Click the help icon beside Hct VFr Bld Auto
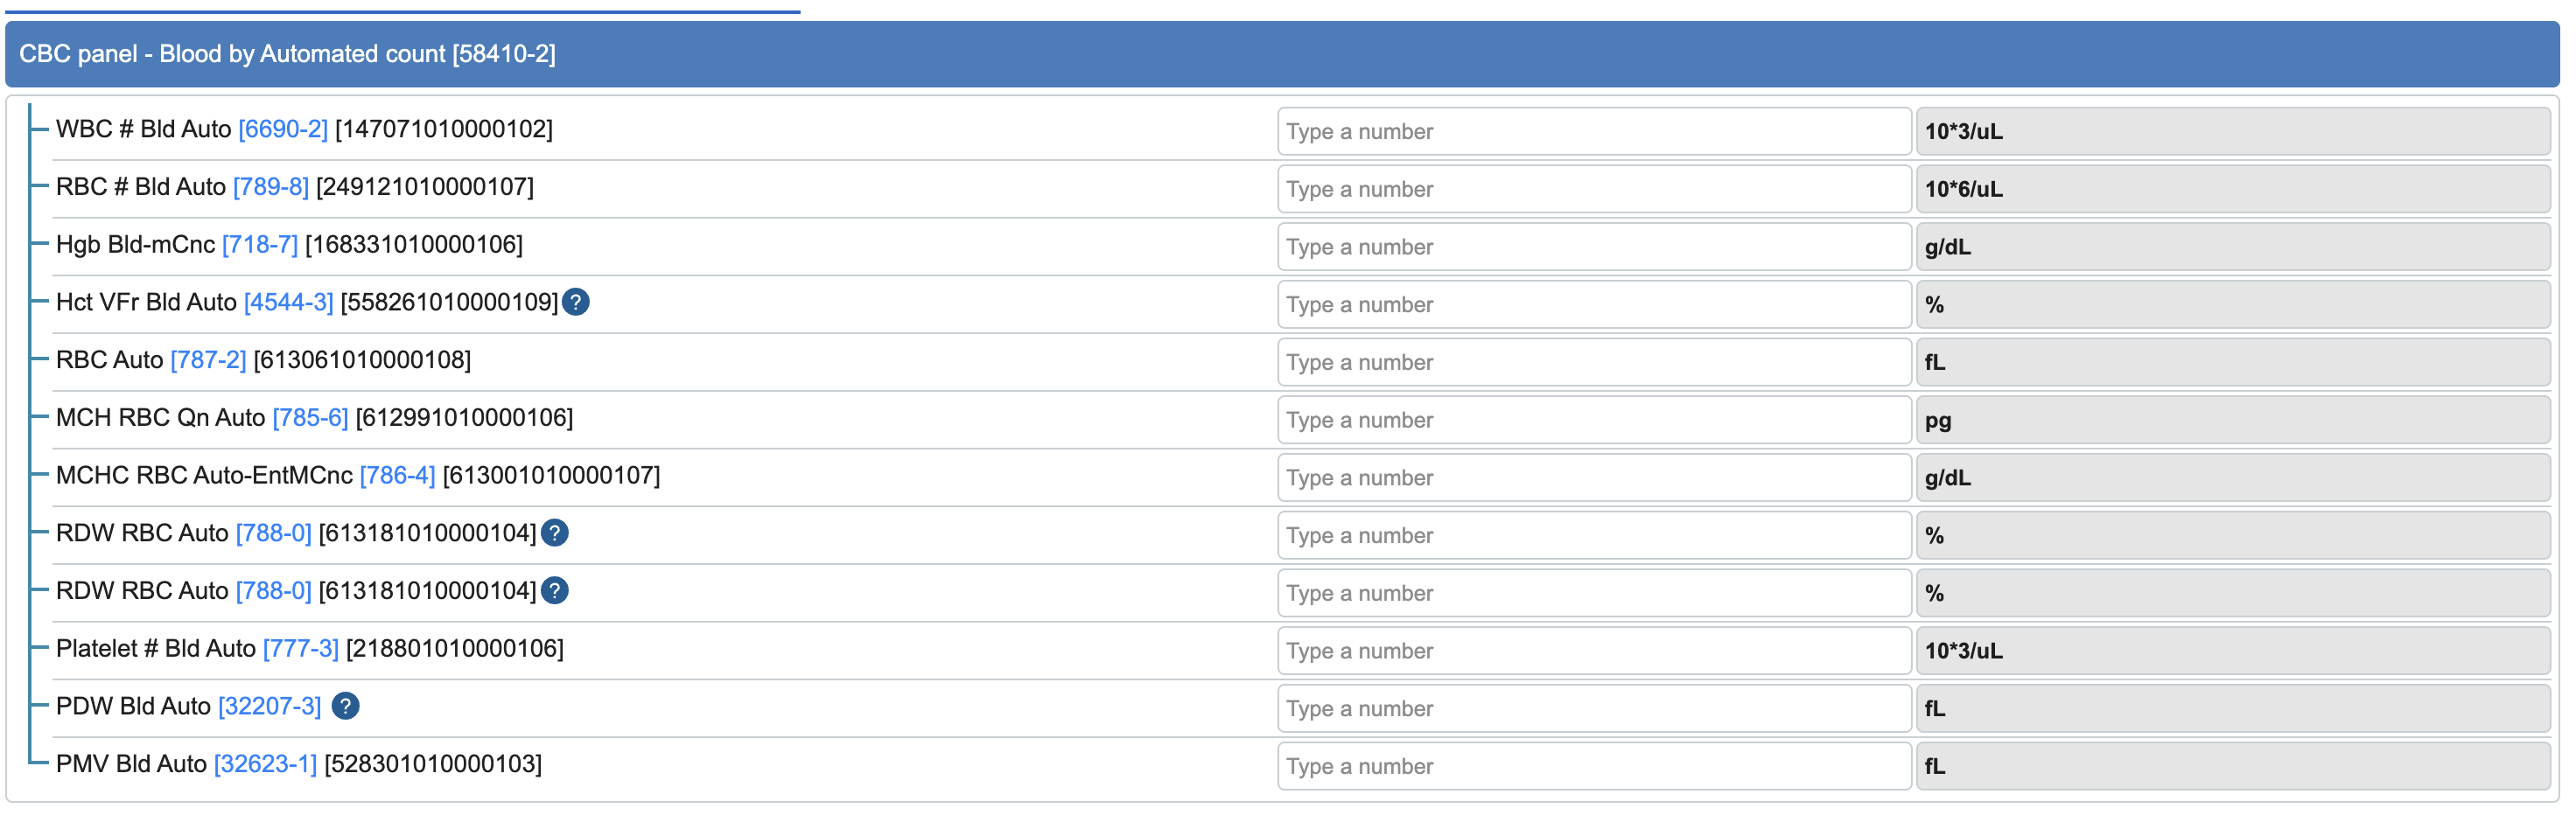This screenshot has height=822, width=2576. click(x=575, y=302)
